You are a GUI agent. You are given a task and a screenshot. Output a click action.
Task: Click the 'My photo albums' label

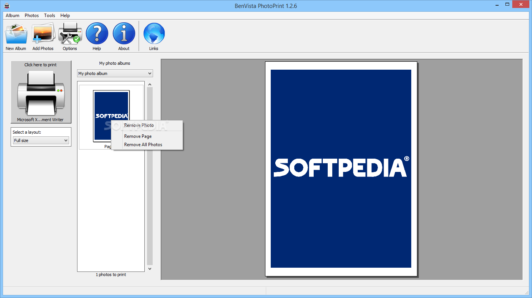pos(115,63)
